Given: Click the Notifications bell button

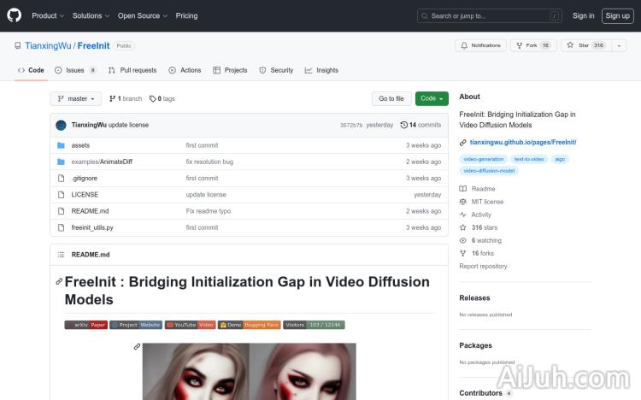Looking at the screenshot, I should pyautogui.click(x=480, y=45).
